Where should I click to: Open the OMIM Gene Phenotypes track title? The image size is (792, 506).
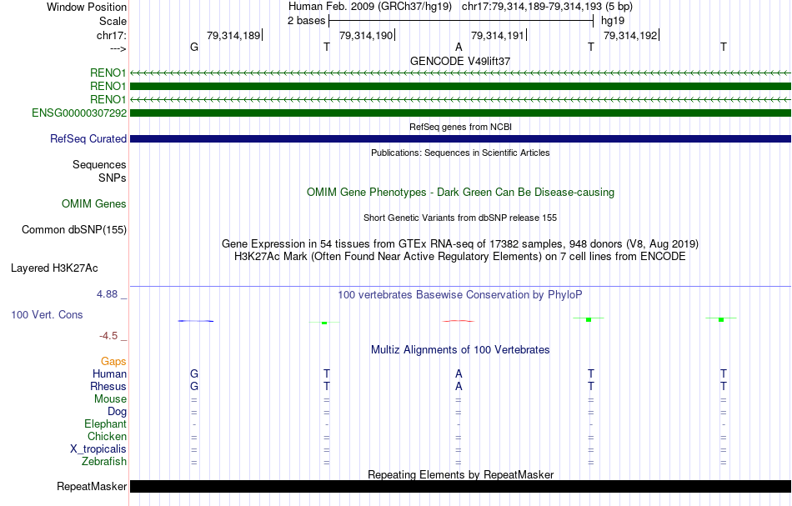tap(460, 192)
